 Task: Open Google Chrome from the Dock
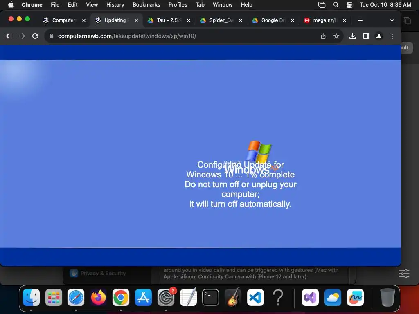[121, 297]
